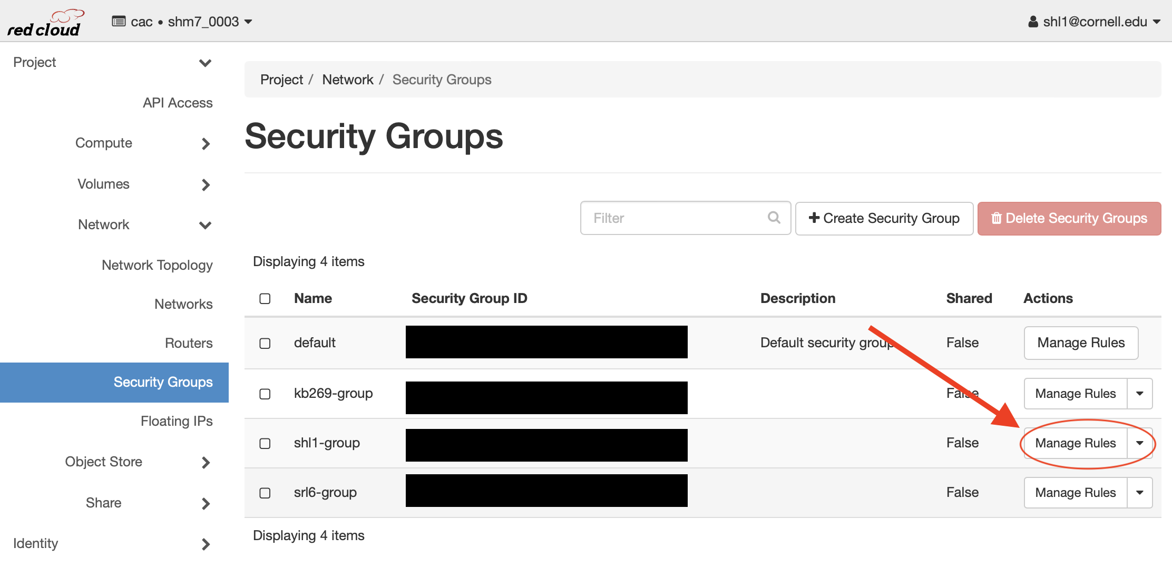Click the Name column header

tap(313, 298)
